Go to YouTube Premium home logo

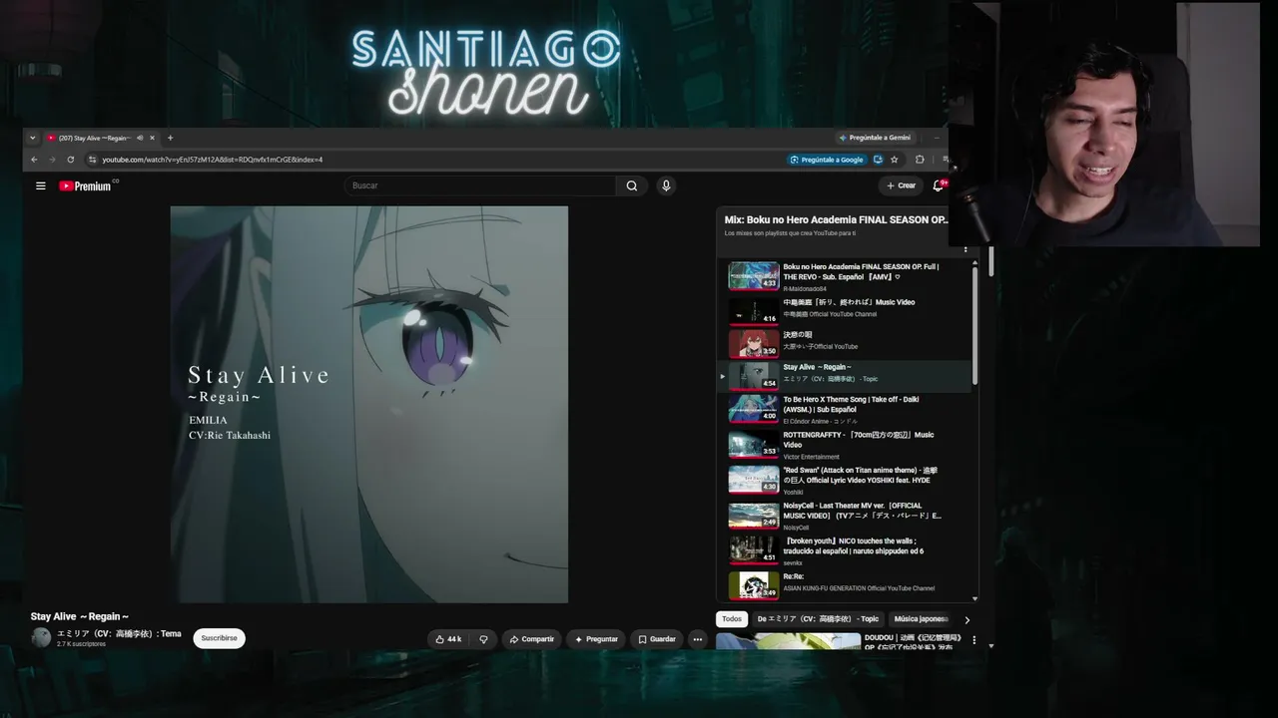[86, 185]
